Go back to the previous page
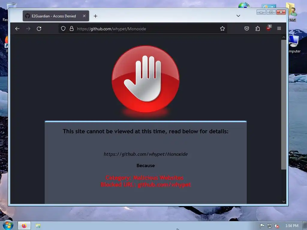Screen dimensions: 307x230 [17, 29]
